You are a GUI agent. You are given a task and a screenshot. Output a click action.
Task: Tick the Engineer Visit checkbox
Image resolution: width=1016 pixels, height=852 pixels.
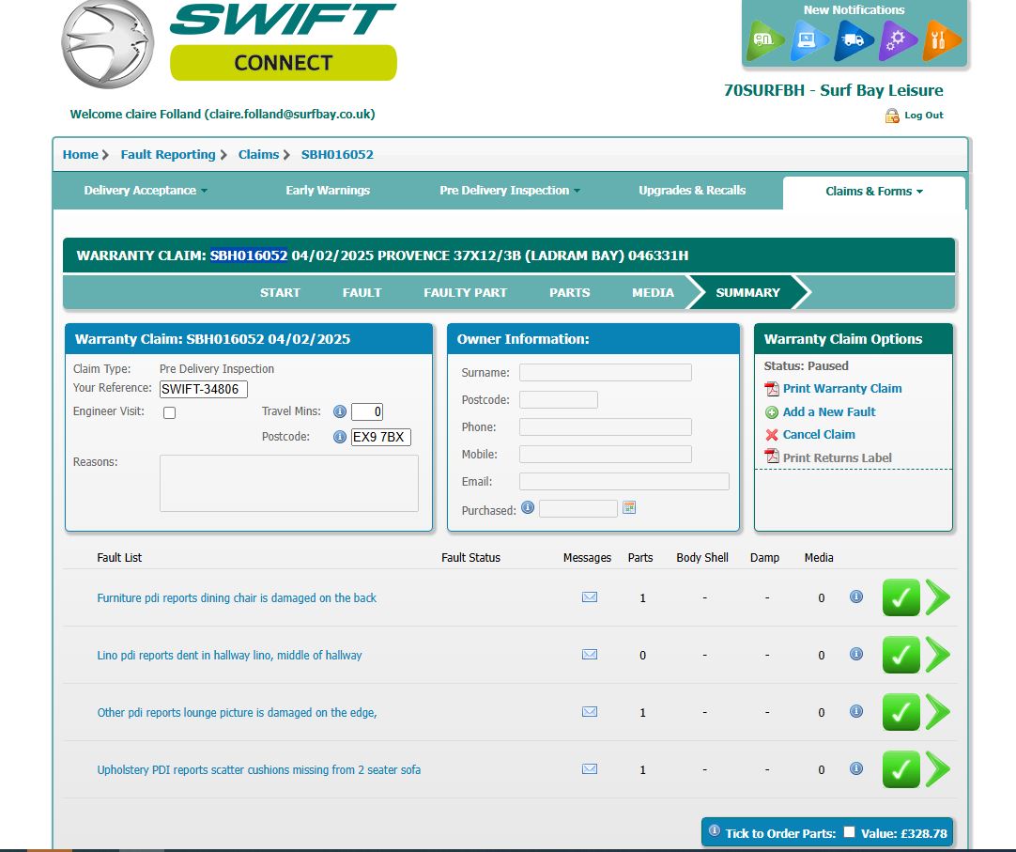tap(170, 412)
